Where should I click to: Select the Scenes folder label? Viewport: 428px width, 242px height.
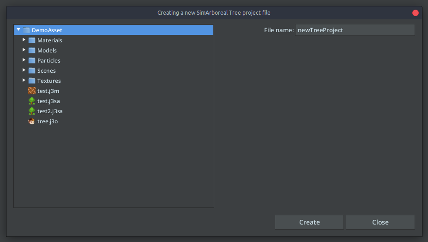click(47, 71)
